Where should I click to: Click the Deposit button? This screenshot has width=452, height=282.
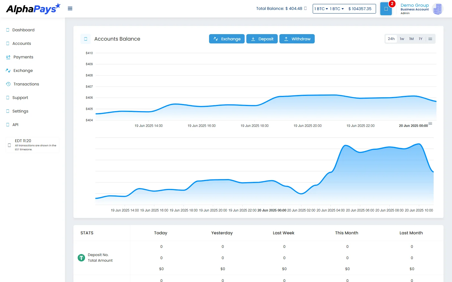(x=262, y=39)
